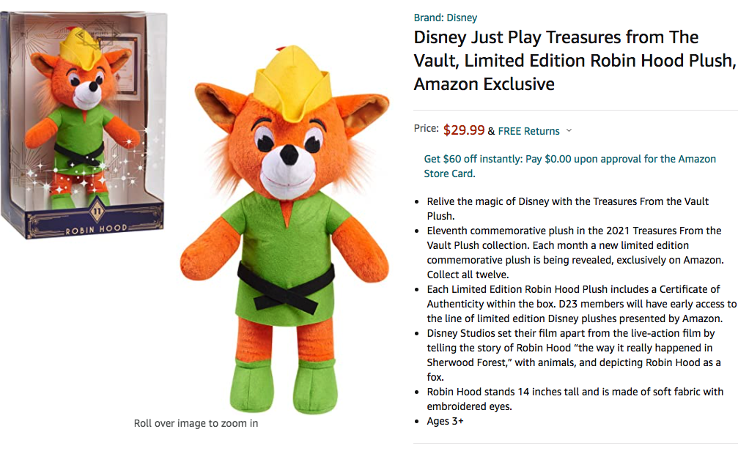749x451 pixels.
Task: Click the product title heading
Action: 575,61
